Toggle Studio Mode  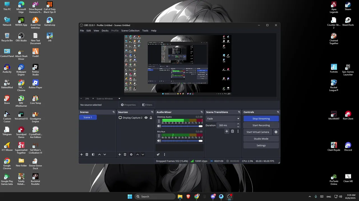(x=261, y=139)
